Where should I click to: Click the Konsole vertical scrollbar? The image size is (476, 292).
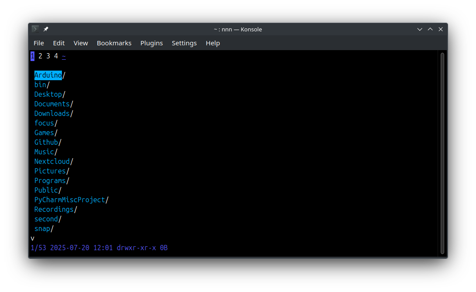coord(442,153)
